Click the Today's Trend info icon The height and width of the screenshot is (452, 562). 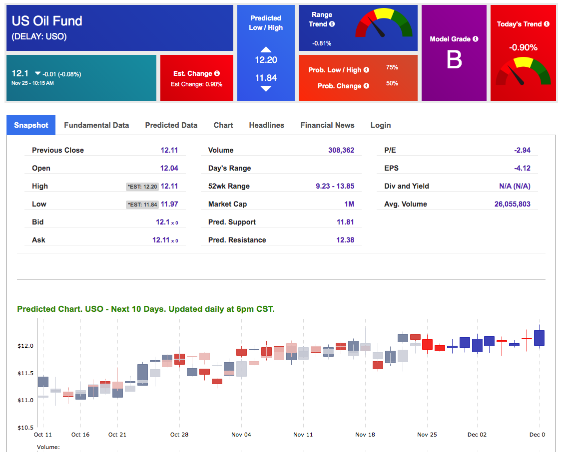click(546, 24)
